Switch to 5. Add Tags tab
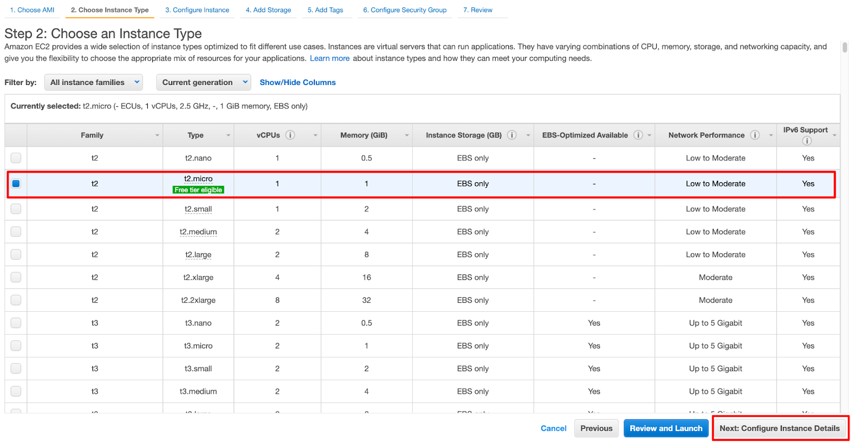The width and height of the screenshot is (851, 444). pos(326,10)
